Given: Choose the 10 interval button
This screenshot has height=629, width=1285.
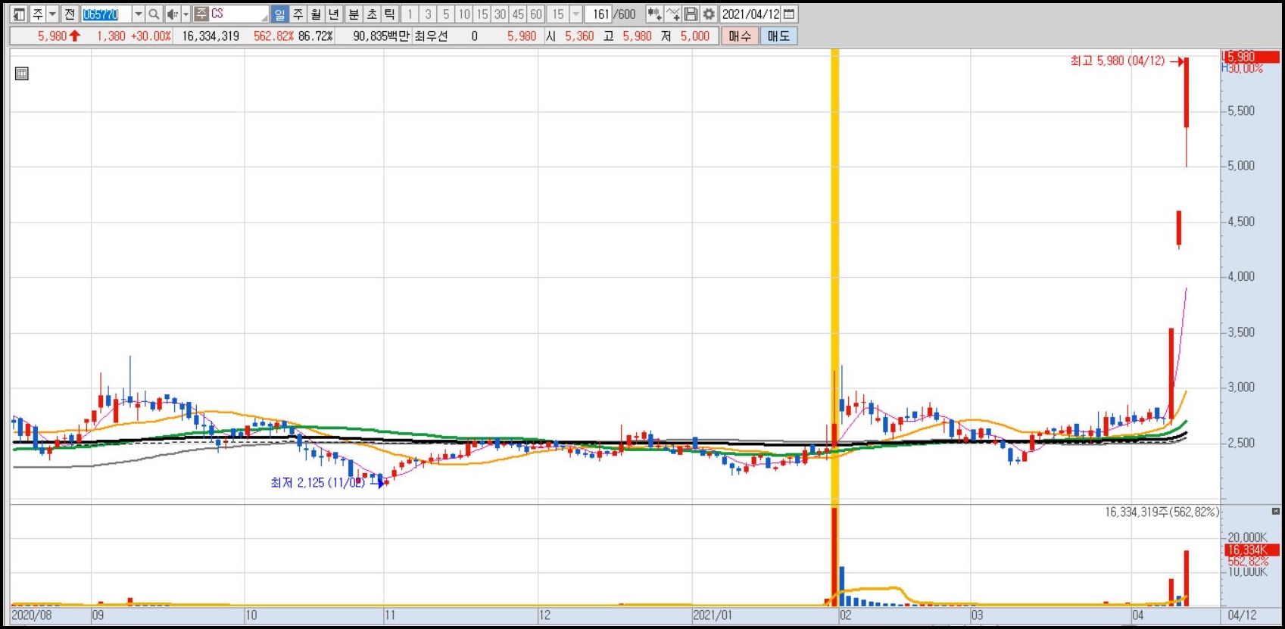Looking at the screenshot, I should (x=464, y=14).
